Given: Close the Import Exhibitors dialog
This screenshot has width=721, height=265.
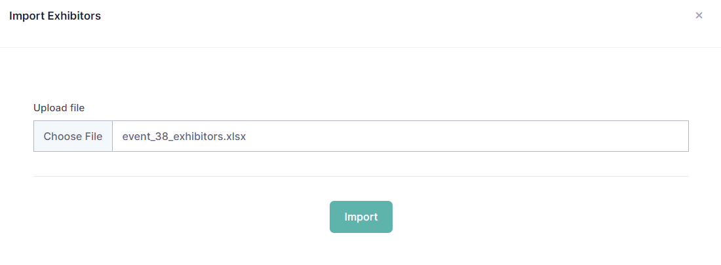Looking at the screenshot, I should pyautogui.click(x=699, y=16).
